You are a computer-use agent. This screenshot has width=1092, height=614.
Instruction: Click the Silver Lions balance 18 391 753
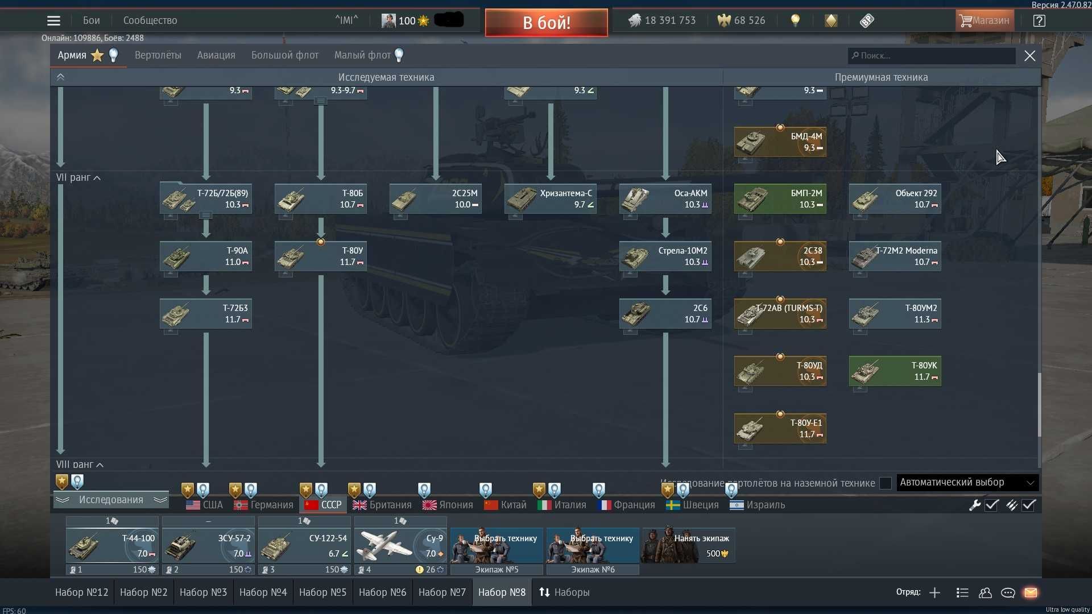coord(662,20)
